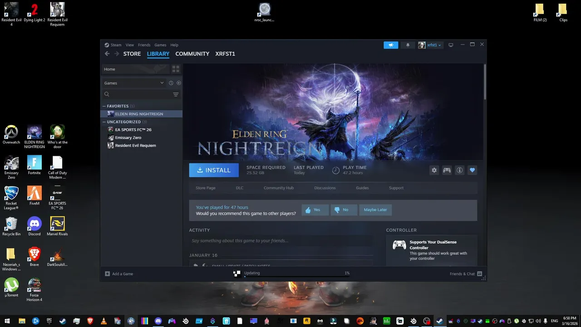The width and height of the screenshot is (581, 327).
Task: Open the uTorrent desktop shortcut
Action: [x=11, y=287]
